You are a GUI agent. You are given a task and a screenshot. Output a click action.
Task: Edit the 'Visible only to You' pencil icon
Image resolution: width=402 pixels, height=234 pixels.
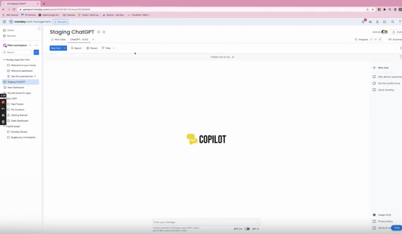coord(233,57)
